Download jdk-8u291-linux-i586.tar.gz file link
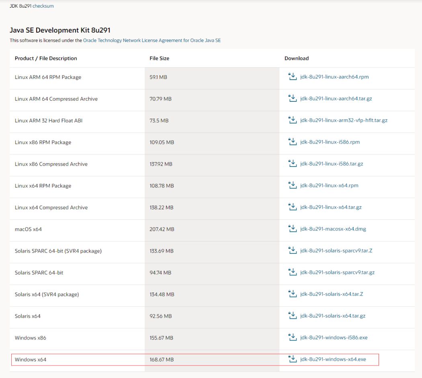 (332, 164)
